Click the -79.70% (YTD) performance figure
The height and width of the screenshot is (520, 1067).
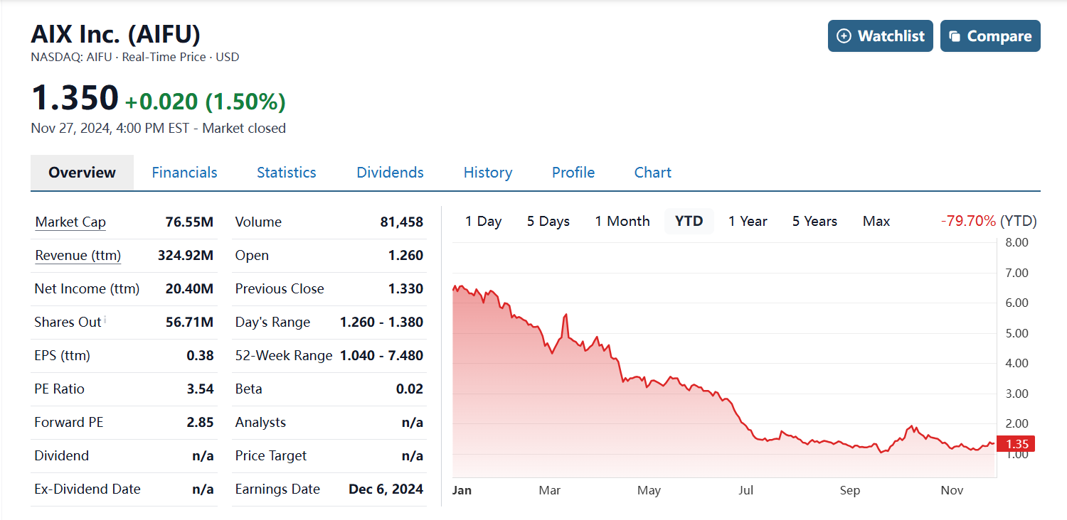tap(989, 221)
